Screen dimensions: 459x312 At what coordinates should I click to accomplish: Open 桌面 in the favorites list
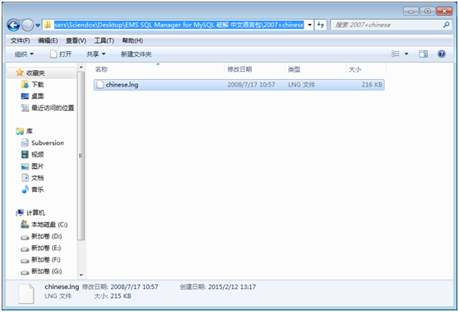pyautogui.click(x=38, y=96)
